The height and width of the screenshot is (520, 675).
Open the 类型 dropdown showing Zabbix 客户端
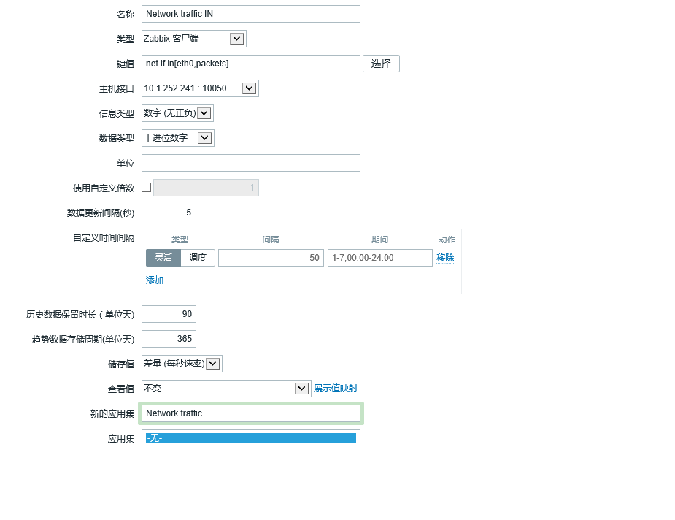pos(193,39)
